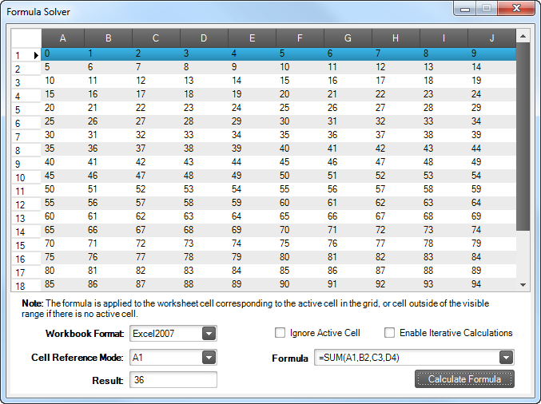Open the Workbook Format dropdown
This screenshot has height=404, width=541.
(209, 334)
